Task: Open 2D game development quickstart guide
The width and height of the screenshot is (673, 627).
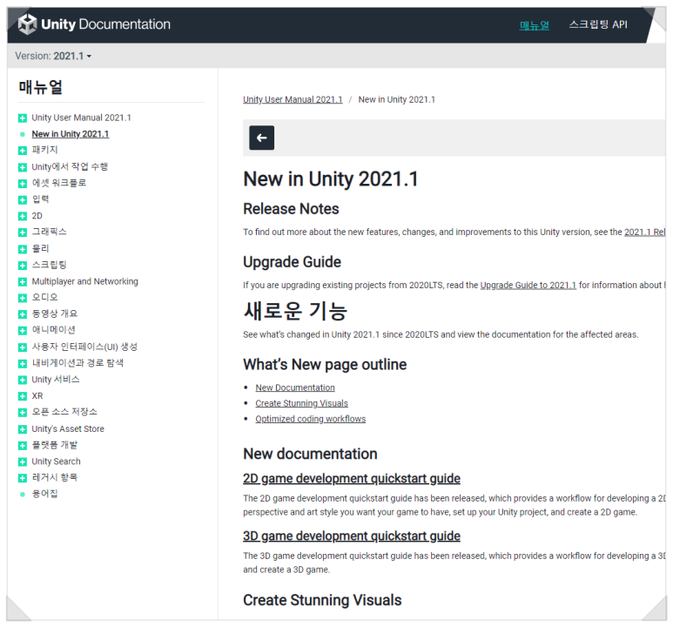Action: click(352, 478)
